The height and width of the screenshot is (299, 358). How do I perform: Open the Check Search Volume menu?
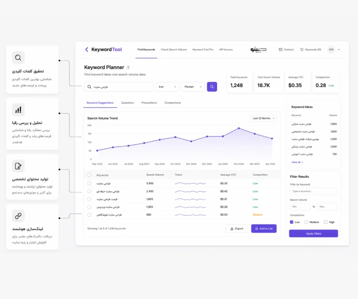[x=174, y=49]
